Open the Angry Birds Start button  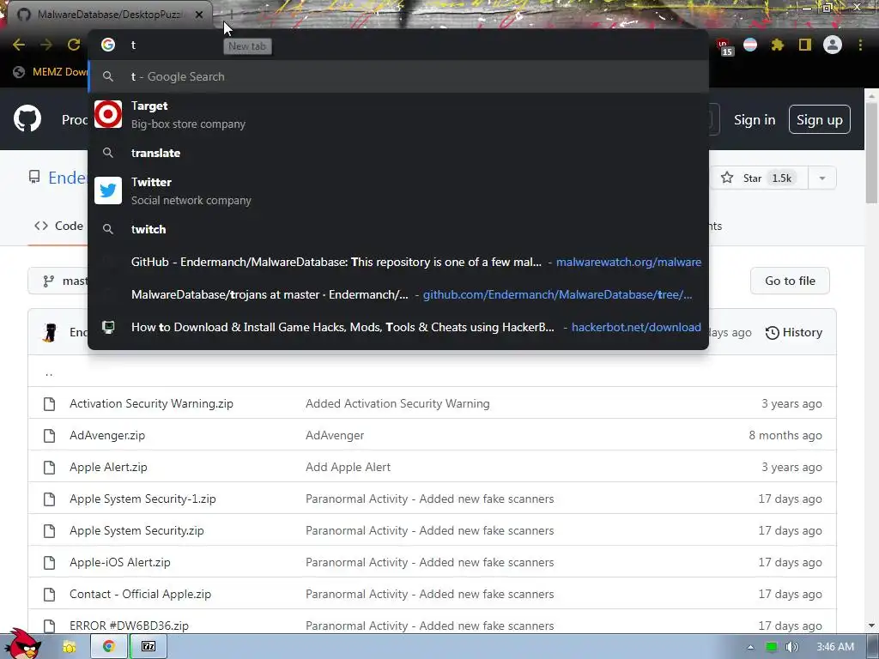[22, 644]
